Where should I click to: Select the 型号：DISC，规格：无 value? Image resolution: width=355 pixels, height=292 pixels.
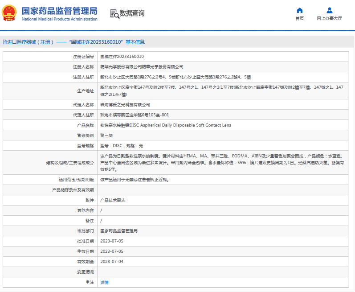[122, 146]
